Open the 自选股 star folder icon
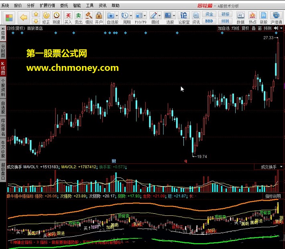The height and width of the screenshot is (249, 285). point(111,15)
